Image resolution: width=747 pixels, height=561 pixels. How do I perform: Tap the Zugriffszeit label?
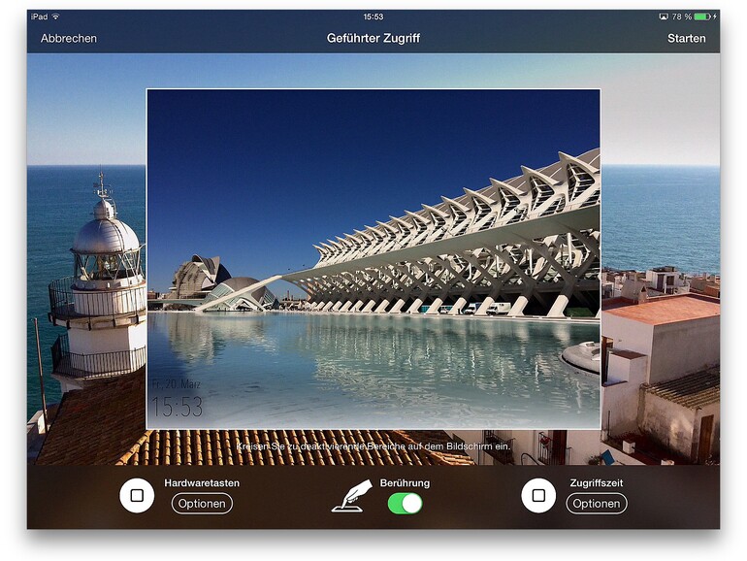[x=597, y=482]
